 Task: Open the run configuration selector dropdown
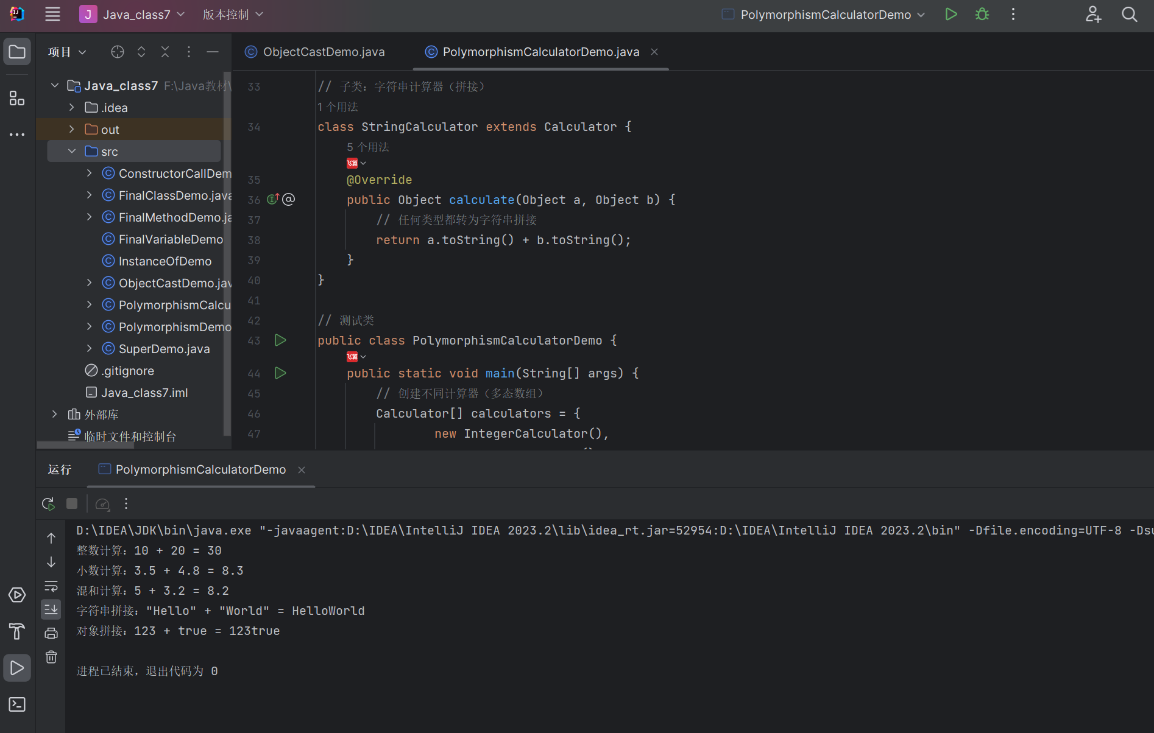tap(823, 15)
